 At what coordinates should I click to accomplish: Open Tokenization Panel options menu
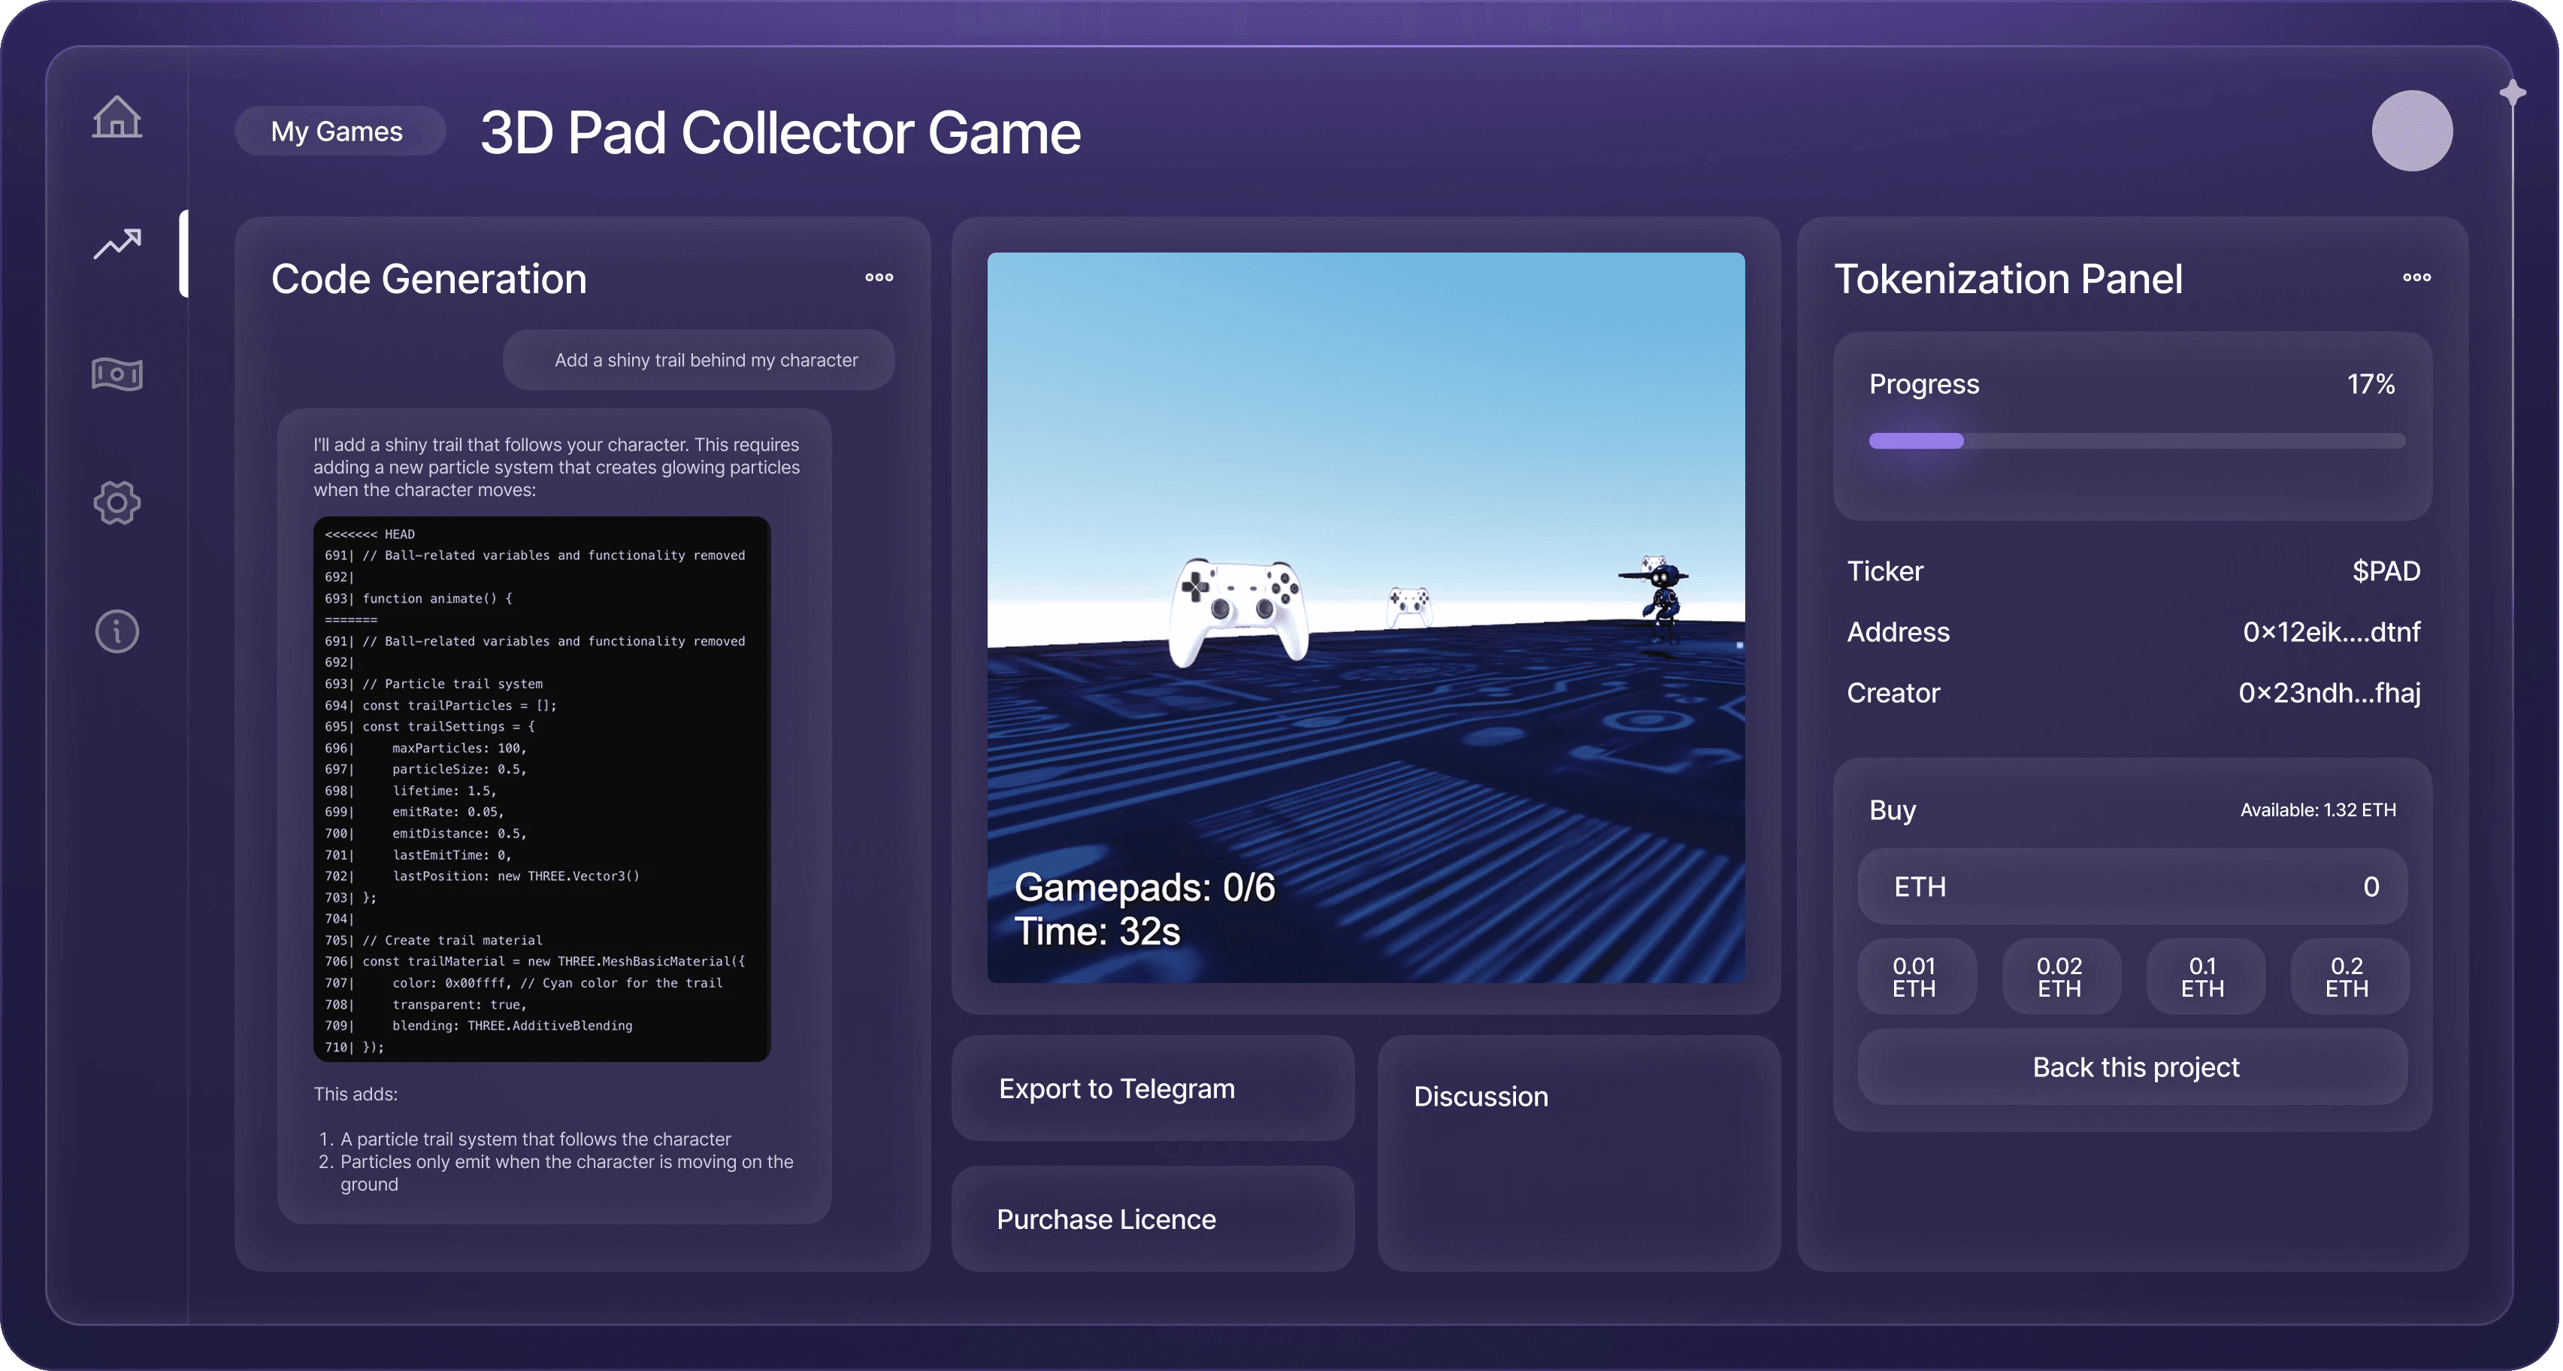tap(2416, 277)
